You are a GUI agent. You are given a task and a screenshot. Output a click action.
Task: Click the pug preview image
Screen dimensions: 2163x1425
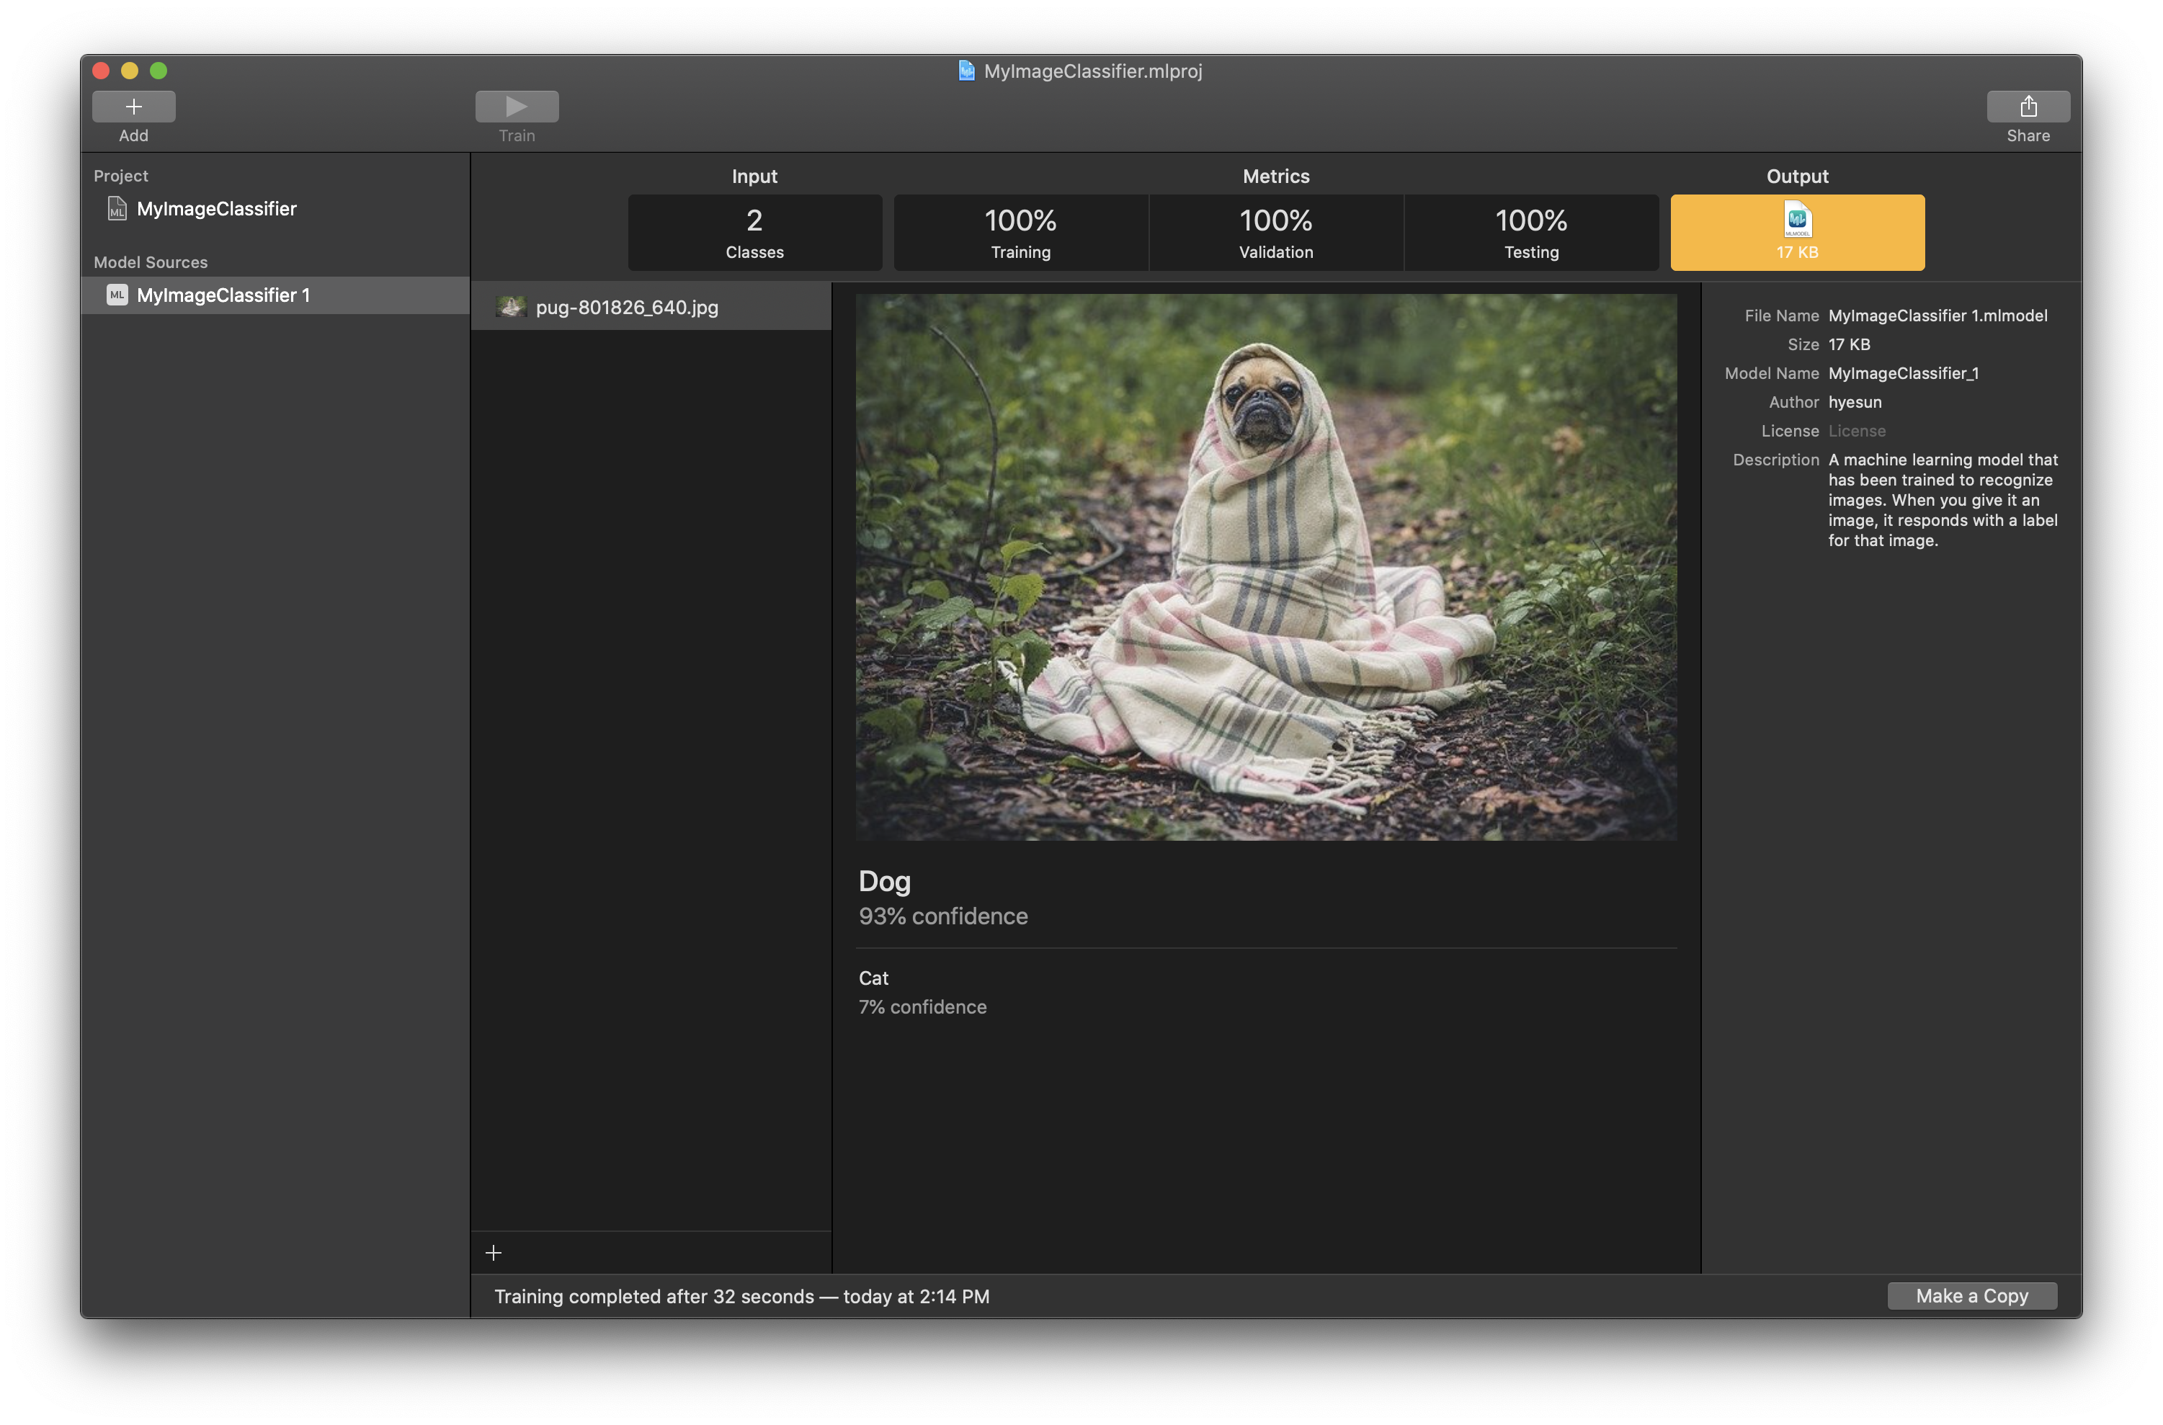click(1266, 566)
